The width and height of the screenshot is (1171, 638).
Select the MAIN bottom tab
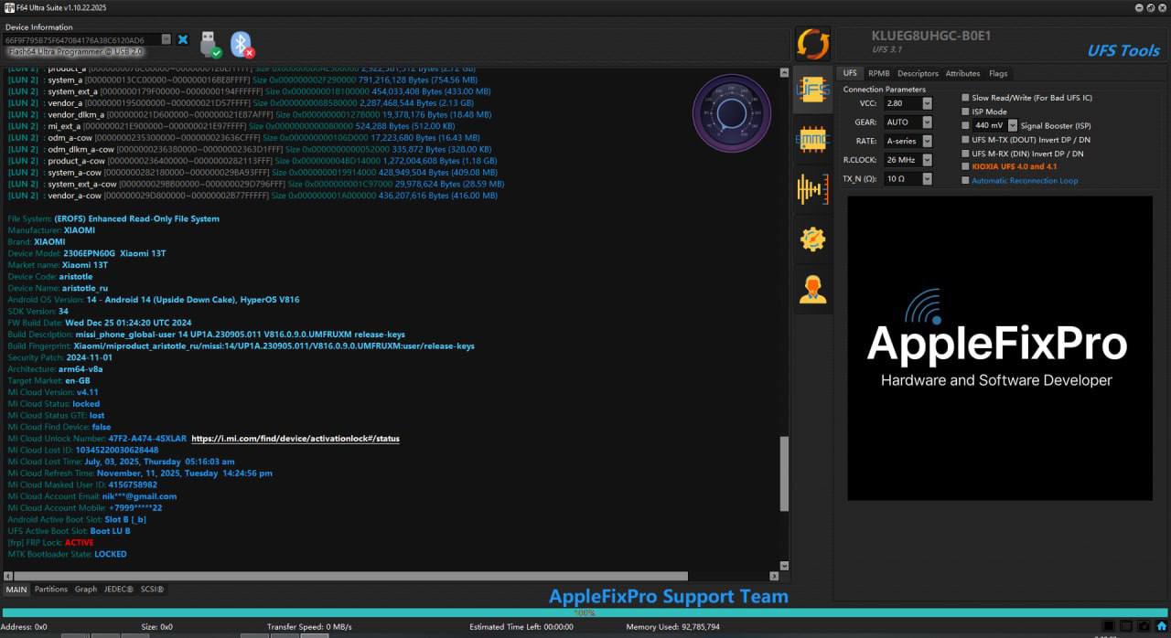tap(16, 590)
